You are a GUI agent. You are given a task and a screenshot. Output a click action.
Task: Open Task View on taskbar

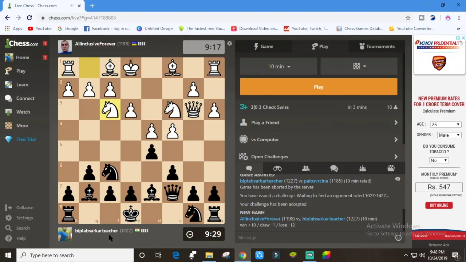[x=158, y=255]
